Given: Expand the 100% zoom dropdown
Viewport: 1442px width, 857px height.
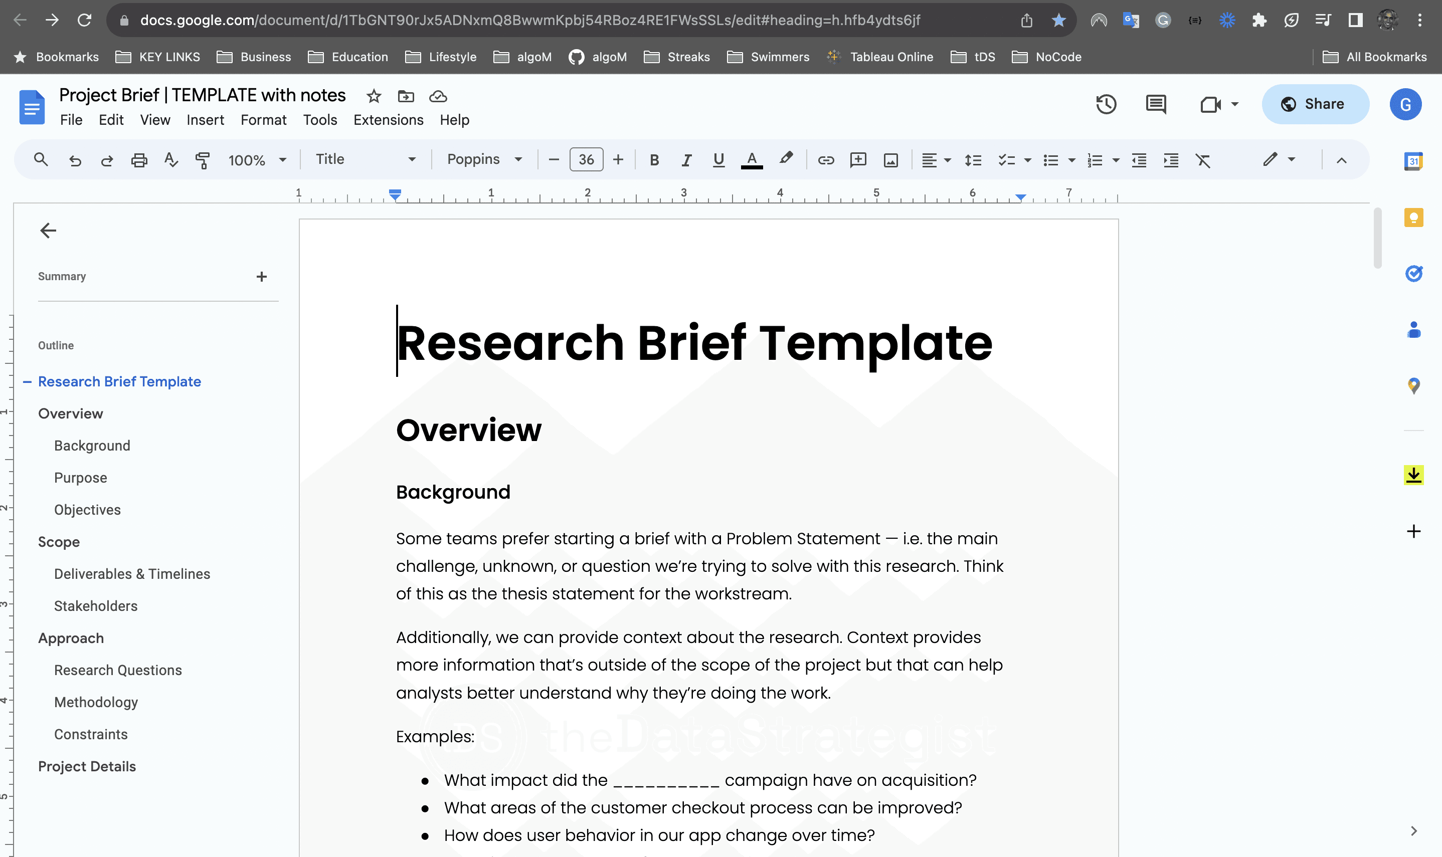Looking at the screenshot, I should 257,160.
